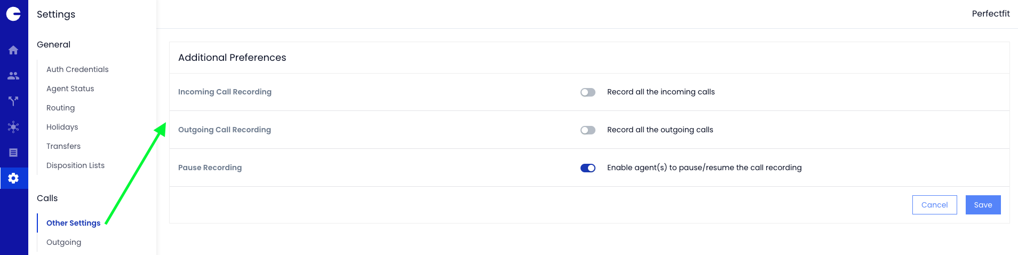Open Disposition Lists settings
The image size is (1018, 255).
pos(76,165)
